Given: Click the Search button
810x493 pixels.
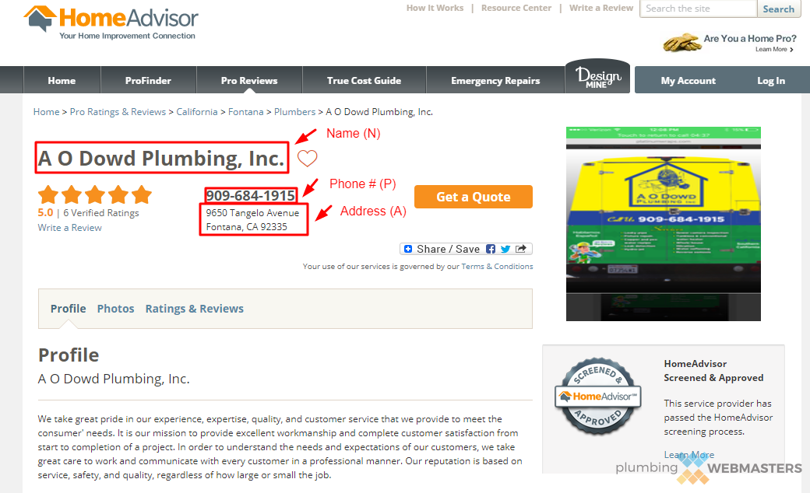Looking at the screenshot, I should coord(779,9).
